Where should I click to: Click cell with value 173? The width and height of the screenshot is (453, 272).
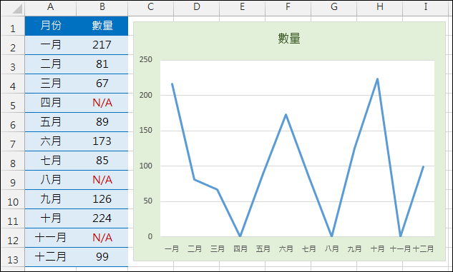102,141
